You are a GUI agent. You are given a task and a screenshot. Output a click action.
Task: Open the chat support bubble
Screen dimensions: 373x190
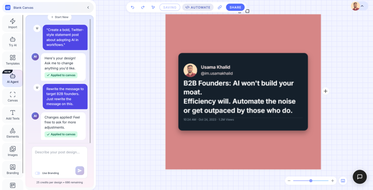pyautogui.click(x=360, y=177)
